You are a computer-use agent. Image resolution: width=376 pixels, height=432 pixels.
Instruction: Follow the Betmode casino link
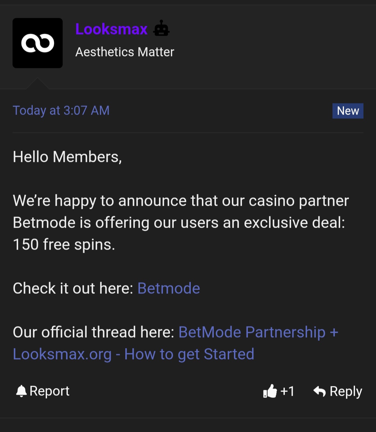tap(169, 288)
